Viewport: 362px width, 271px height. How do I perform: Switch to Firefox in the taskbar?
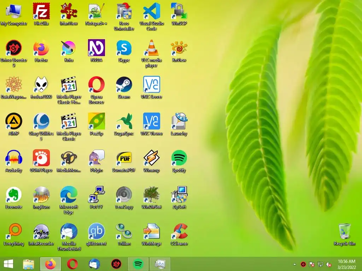[51, 264]
